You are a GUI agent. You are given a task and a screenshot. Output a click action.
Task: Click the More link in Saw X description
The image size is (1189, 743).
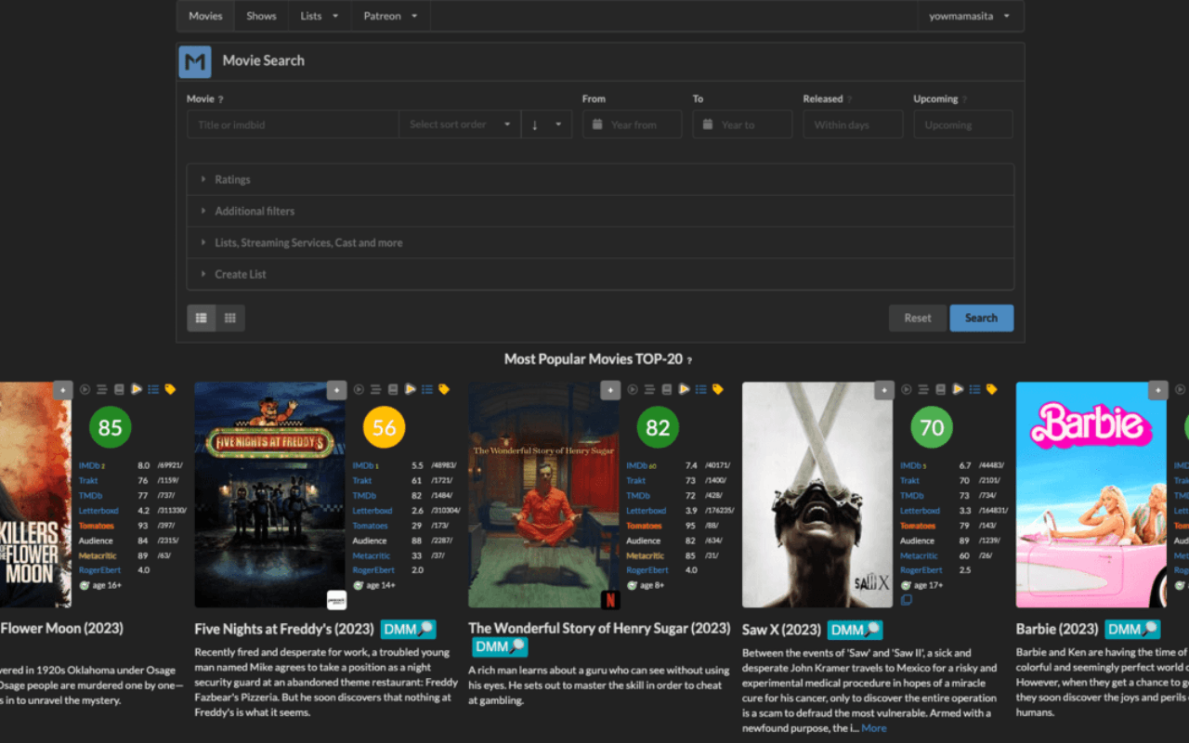(x=874, y=728)
